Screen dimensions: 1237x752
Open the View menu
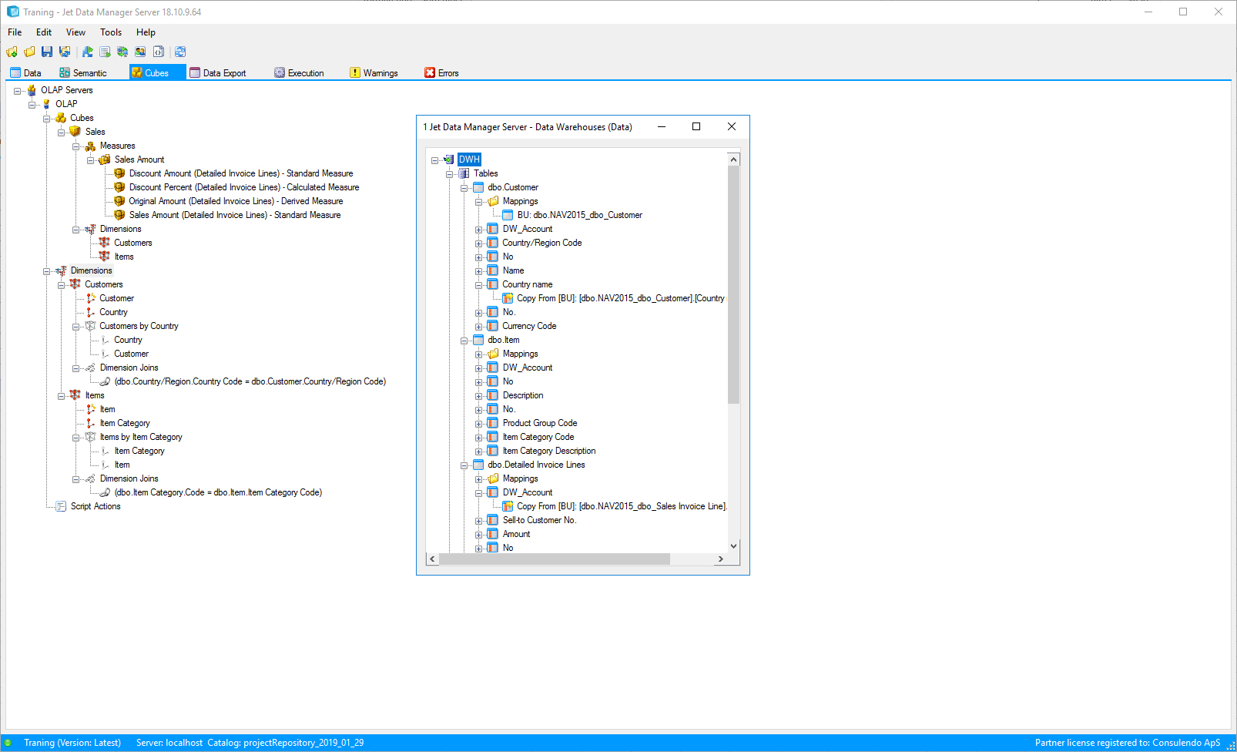coord(75,32)
